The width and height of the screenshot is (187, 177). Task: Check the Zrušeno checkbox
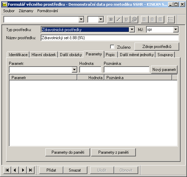pos(112,47)
